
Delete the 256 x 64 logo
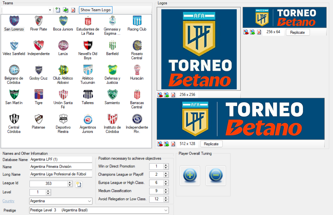(259, 32)
